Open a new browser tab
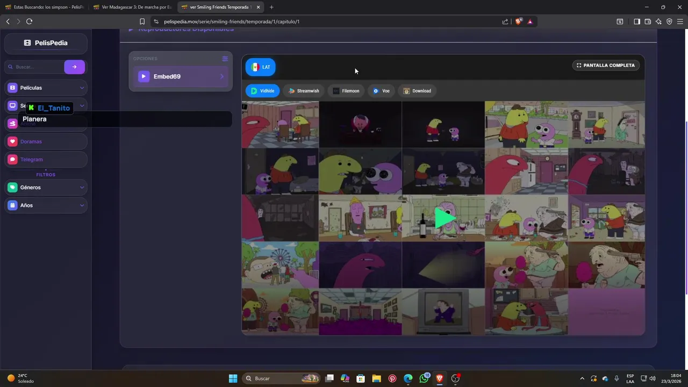Screen dimensions: 688x387 pyautogui.click(x=271, y=7)
